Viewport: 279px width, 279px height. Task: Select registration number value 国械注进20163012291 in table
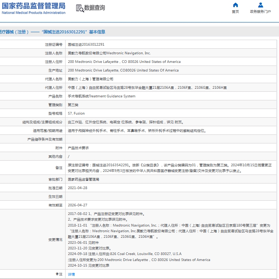pyautogui.click(x=86, y=45)
